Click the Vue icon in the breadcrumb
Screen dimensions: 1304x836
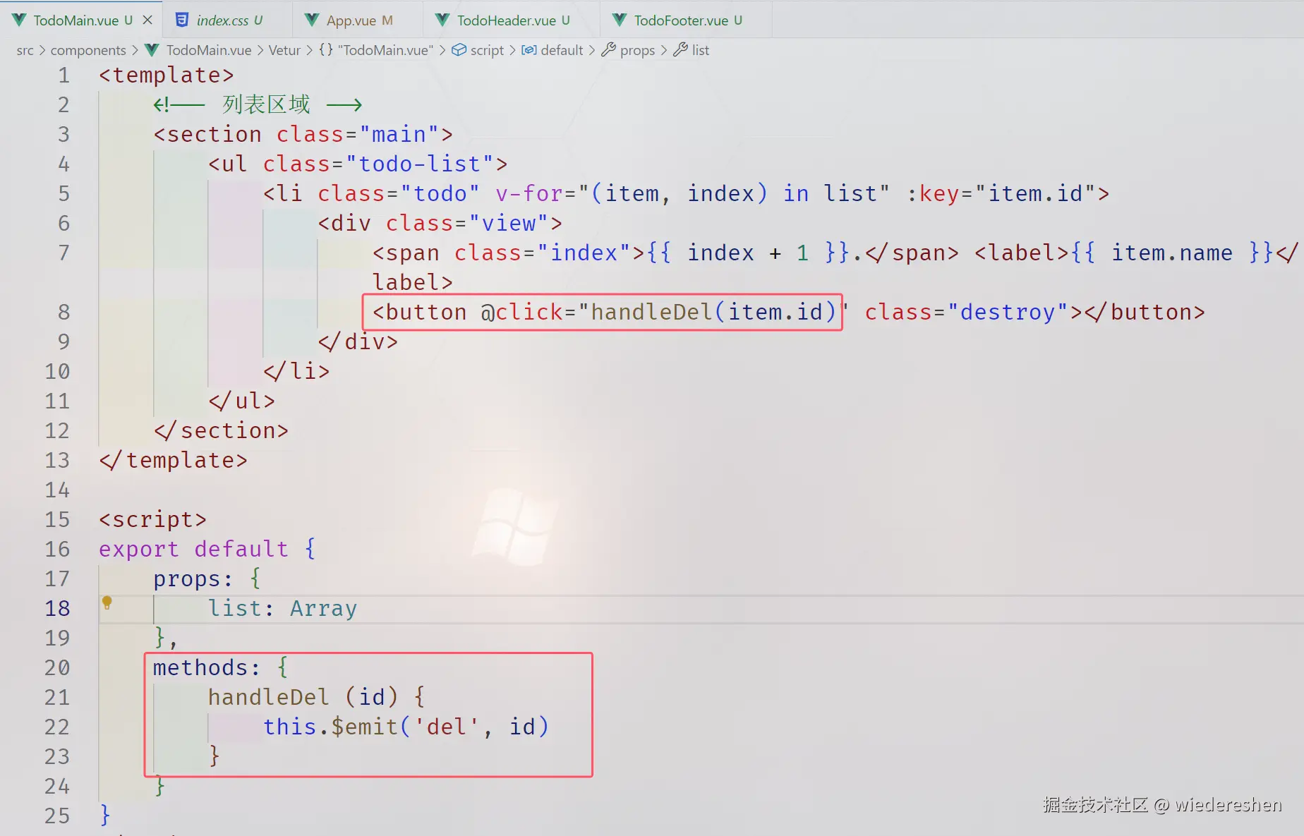152,49
